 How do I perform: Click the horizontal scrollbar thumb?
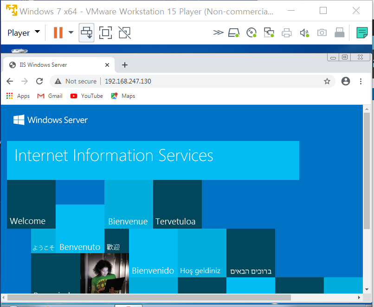(149, 297)
